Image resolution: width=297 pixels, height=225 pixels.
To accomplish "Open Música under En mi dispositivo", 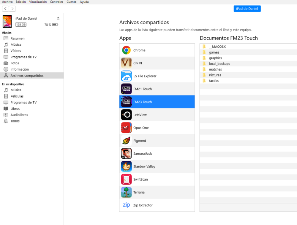I will click(32, 90).
